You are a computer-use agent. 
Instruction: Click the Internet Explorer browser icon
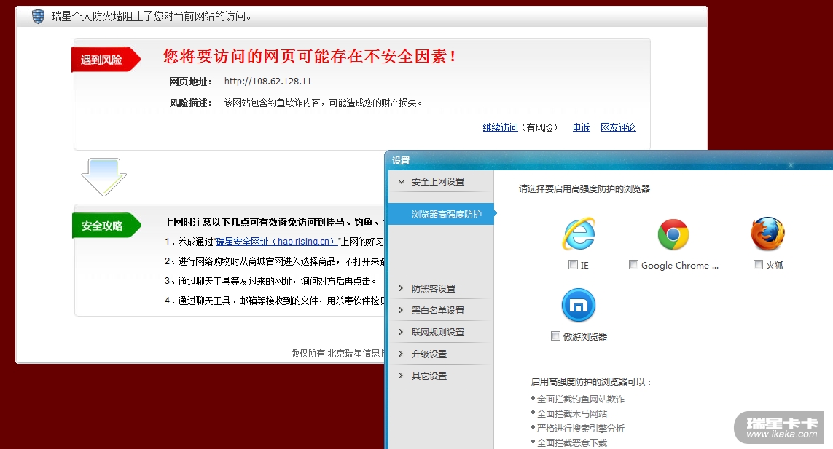(x=579, y=234)
